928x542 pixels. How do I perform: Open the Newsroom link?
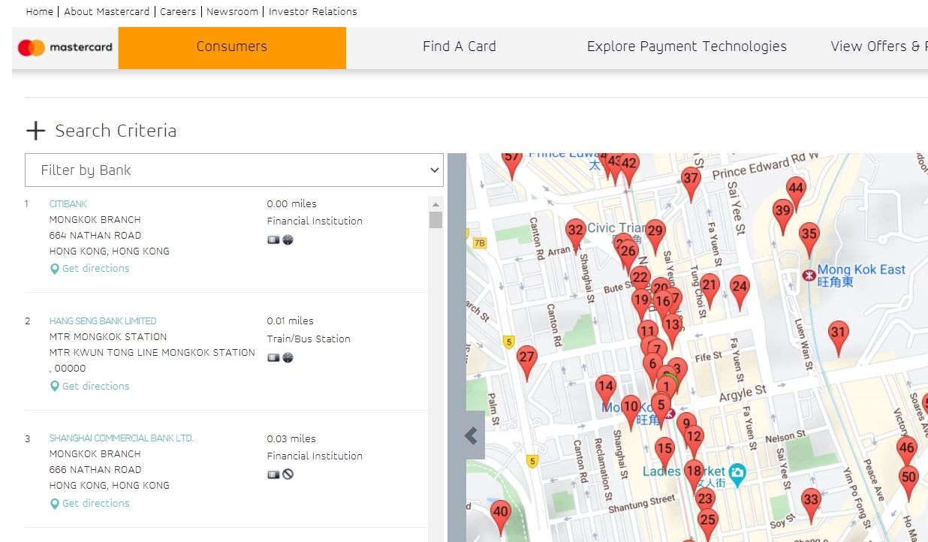point(232,12)
